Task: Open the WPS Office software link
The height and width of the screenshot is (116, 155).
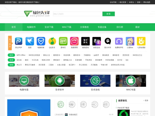Action: click(x=21, y=55)
